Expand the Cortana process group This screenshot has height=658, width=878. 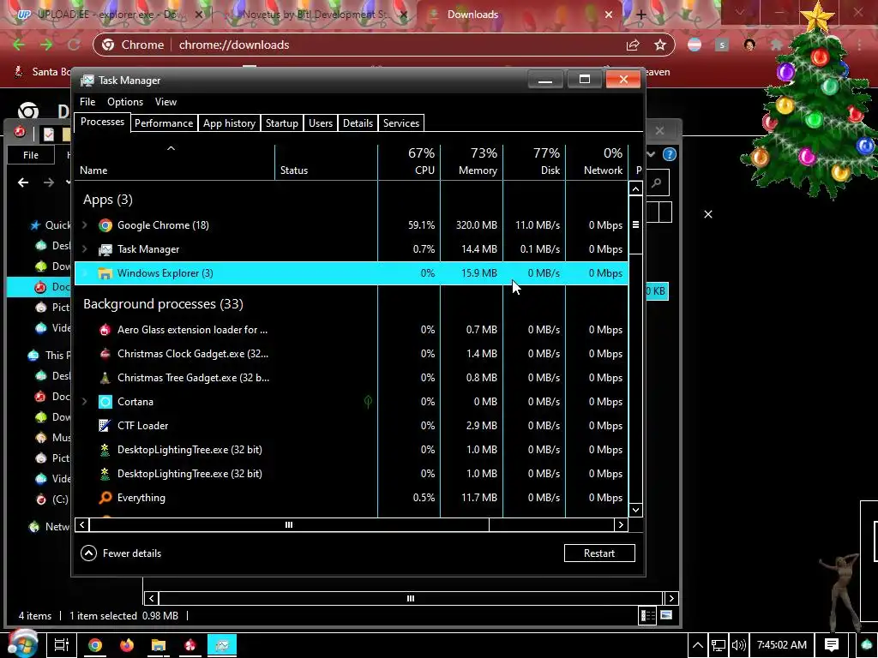tap(85, 402)
